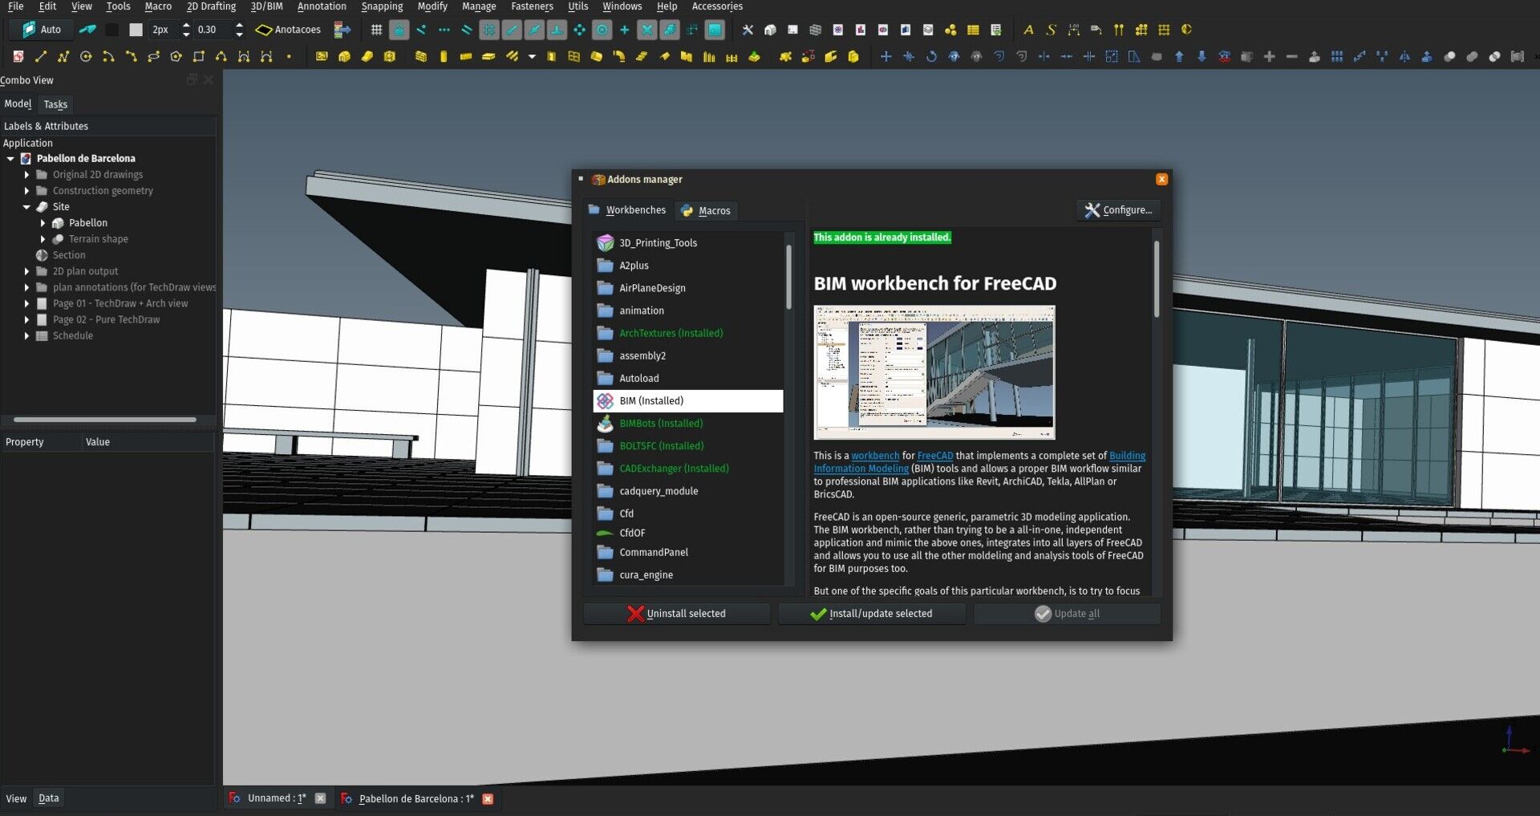1540x816 pixels.
Task: Click the workbench list vertical scrollbar
Action: pyautogui.click(x=788, y=277)
